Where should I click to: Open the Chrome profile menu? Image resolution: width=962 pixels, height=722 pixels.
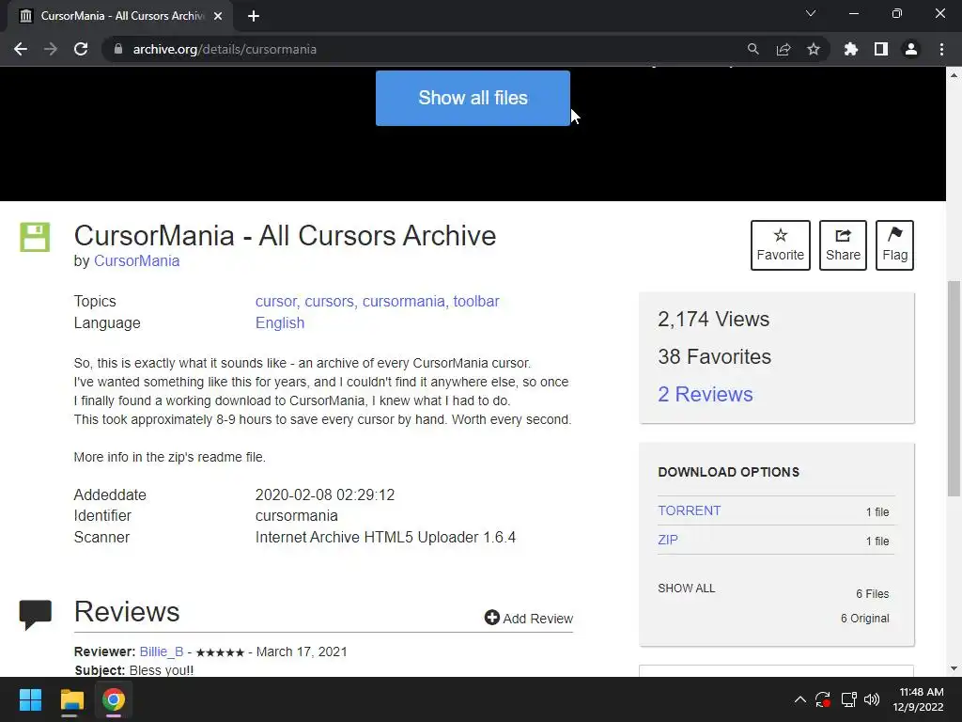911,49
